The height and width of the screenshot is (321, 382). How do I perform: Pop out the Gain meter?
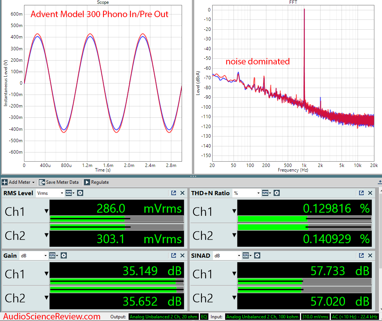(x=174, y=255)
